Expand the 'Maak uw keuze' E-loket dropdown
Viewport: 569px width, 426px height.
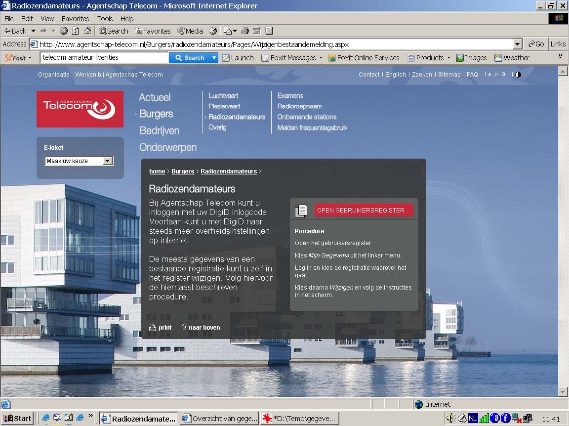pyautogui.click(x=107, y=161)
